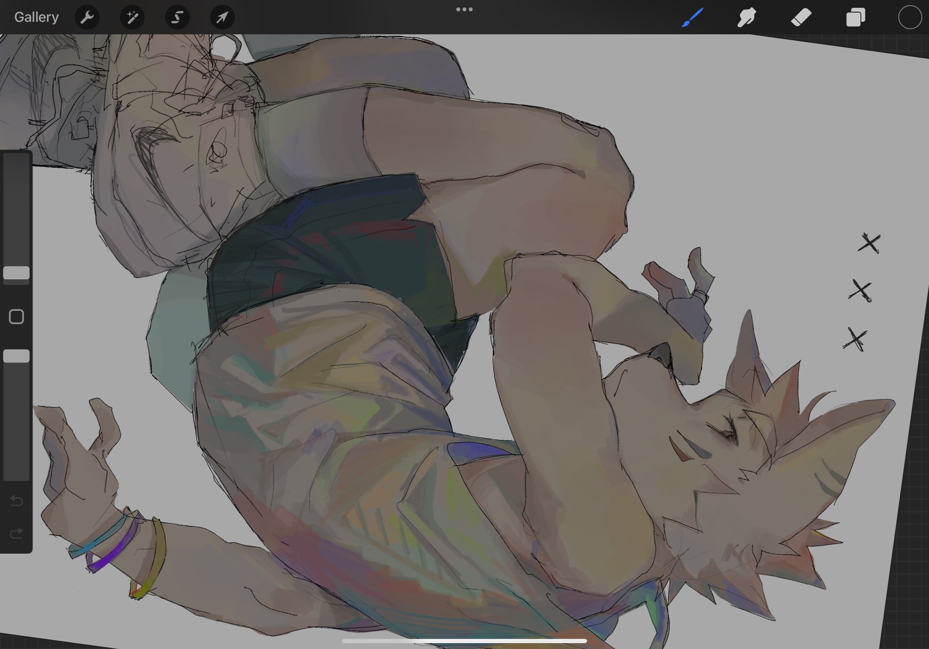
Task: Undo the last stroke
Action: (x=16, y=501)
